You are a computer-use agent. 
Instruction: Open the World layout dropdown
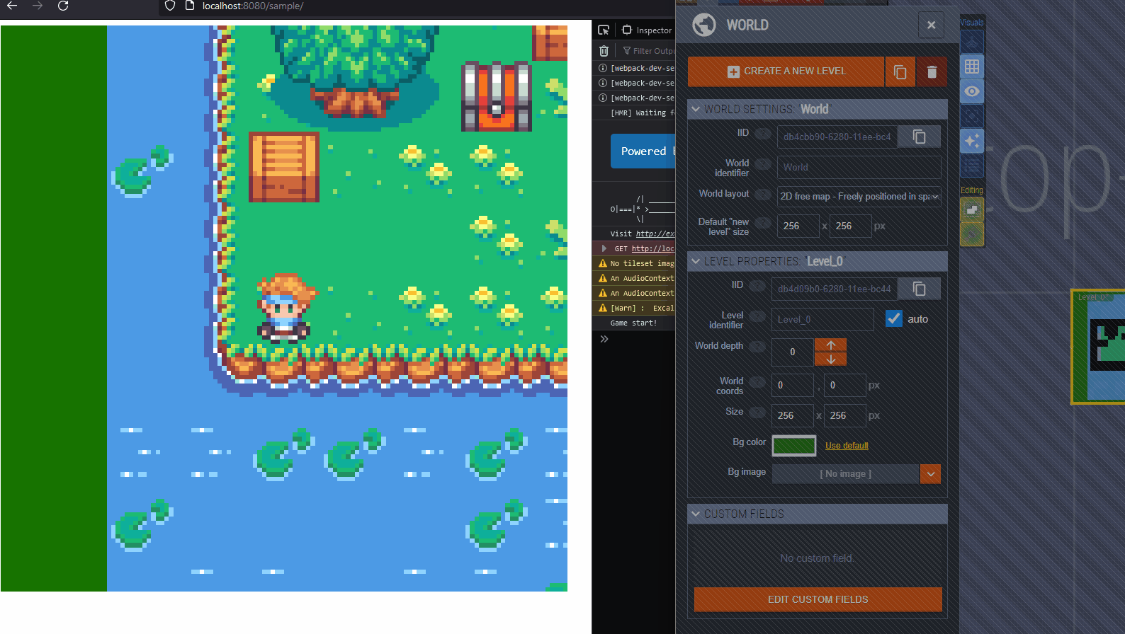point(859,197)
